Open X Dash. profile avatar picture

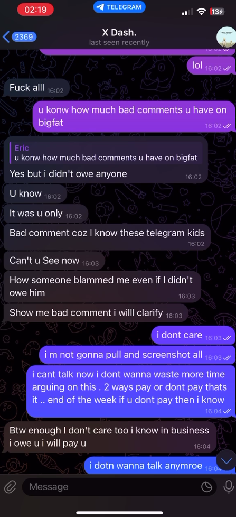point(226,36)
